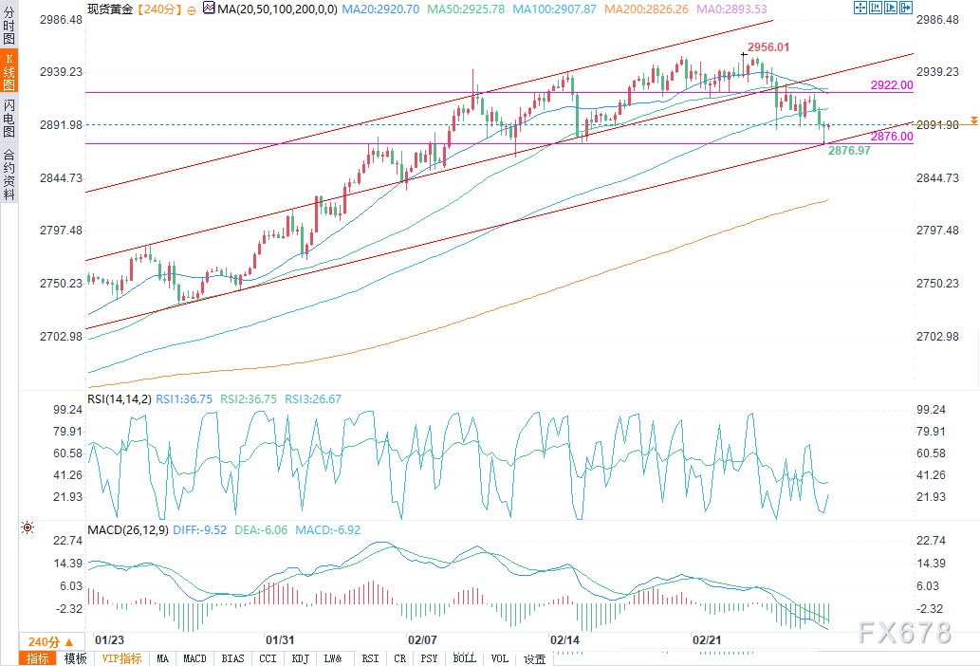Image resolution: width=980 pixels, height=666 pixels.
Task: Click the jump-to-end chart icon at top right
Action: pos(906,8)
